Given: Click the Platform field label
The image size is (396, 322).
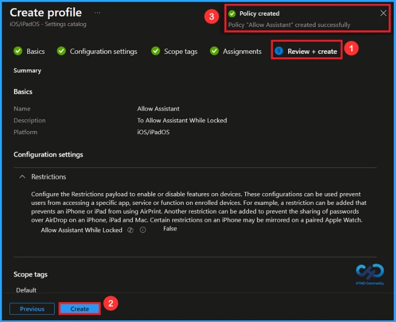Looking at the screenshot, I should (x=25, y=132).
